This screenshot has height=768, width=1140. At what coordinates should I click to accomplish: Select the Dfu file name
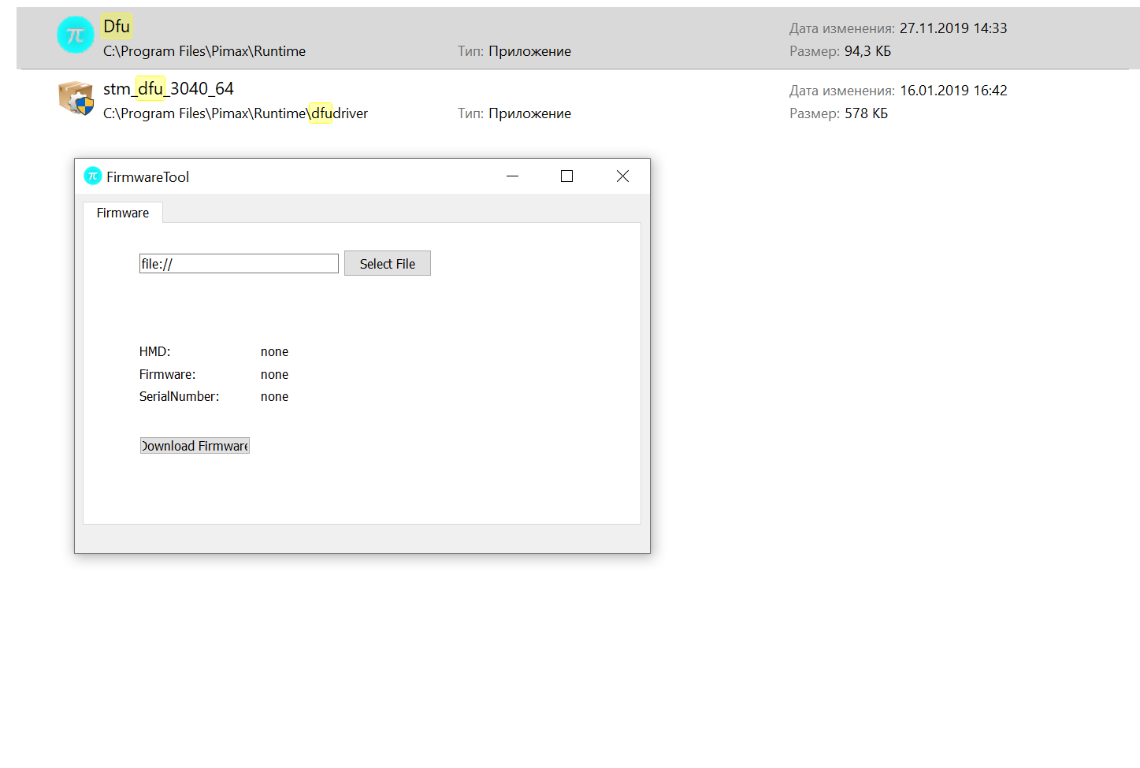tap(117, 26)
